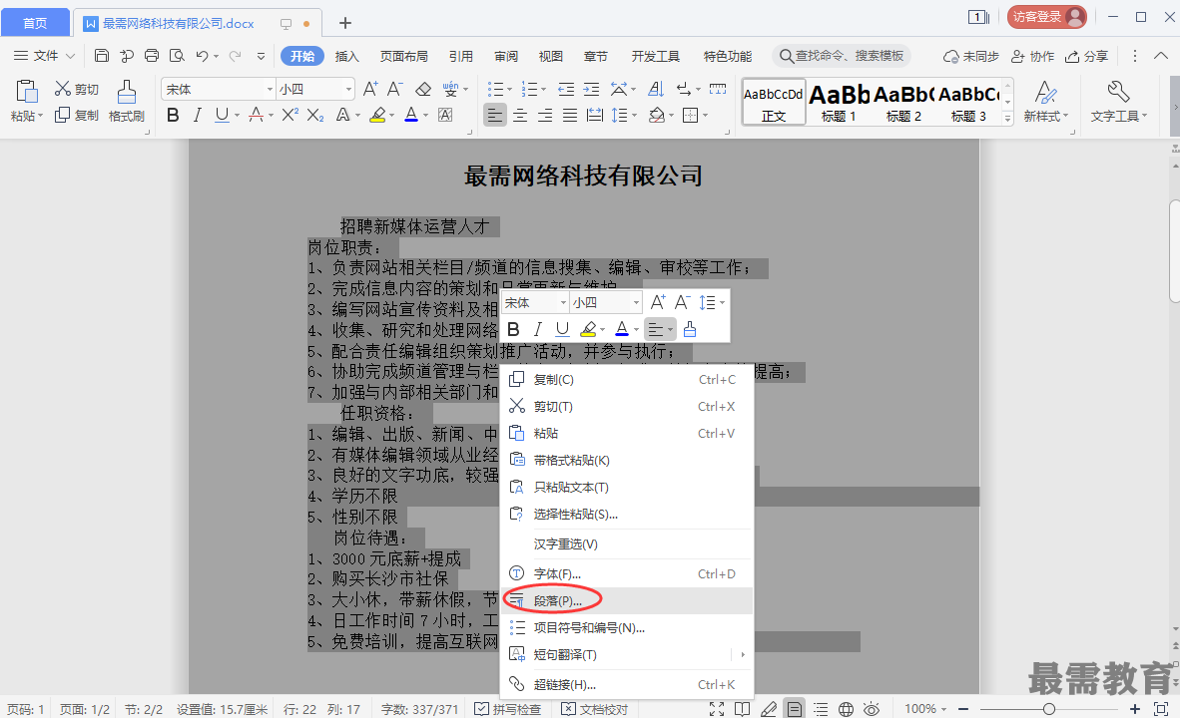1180x718 pixels.
Task: Apply Subscript X₂ formatting
Action: point(316,115)
